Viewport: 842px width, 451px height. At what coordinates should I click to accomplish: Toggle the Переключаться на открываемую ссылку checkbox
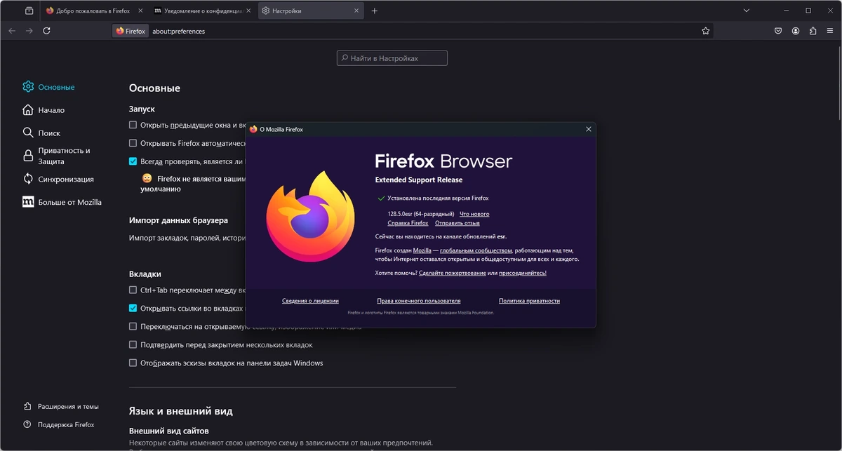tap(133, 326)
